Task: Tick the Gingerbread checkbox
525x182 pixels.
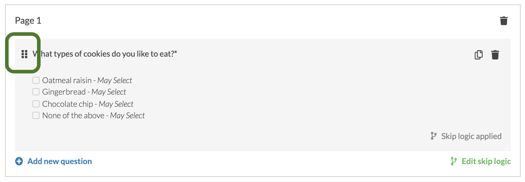Action: coord(36,92)
